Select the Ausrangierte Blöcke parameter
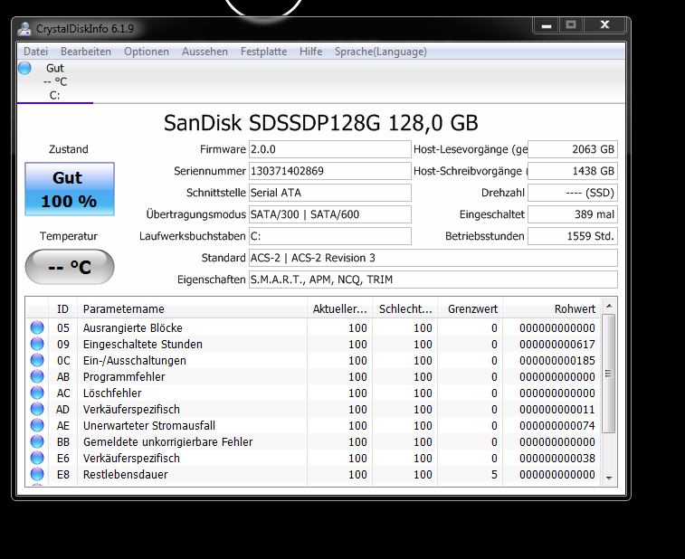This screenshot has height=559, width=685. click(x=133, y=328)
